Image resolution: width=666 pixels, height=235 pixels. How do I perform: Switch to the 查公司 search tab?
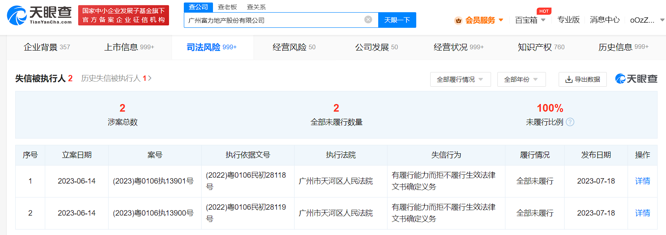(198, 7)
